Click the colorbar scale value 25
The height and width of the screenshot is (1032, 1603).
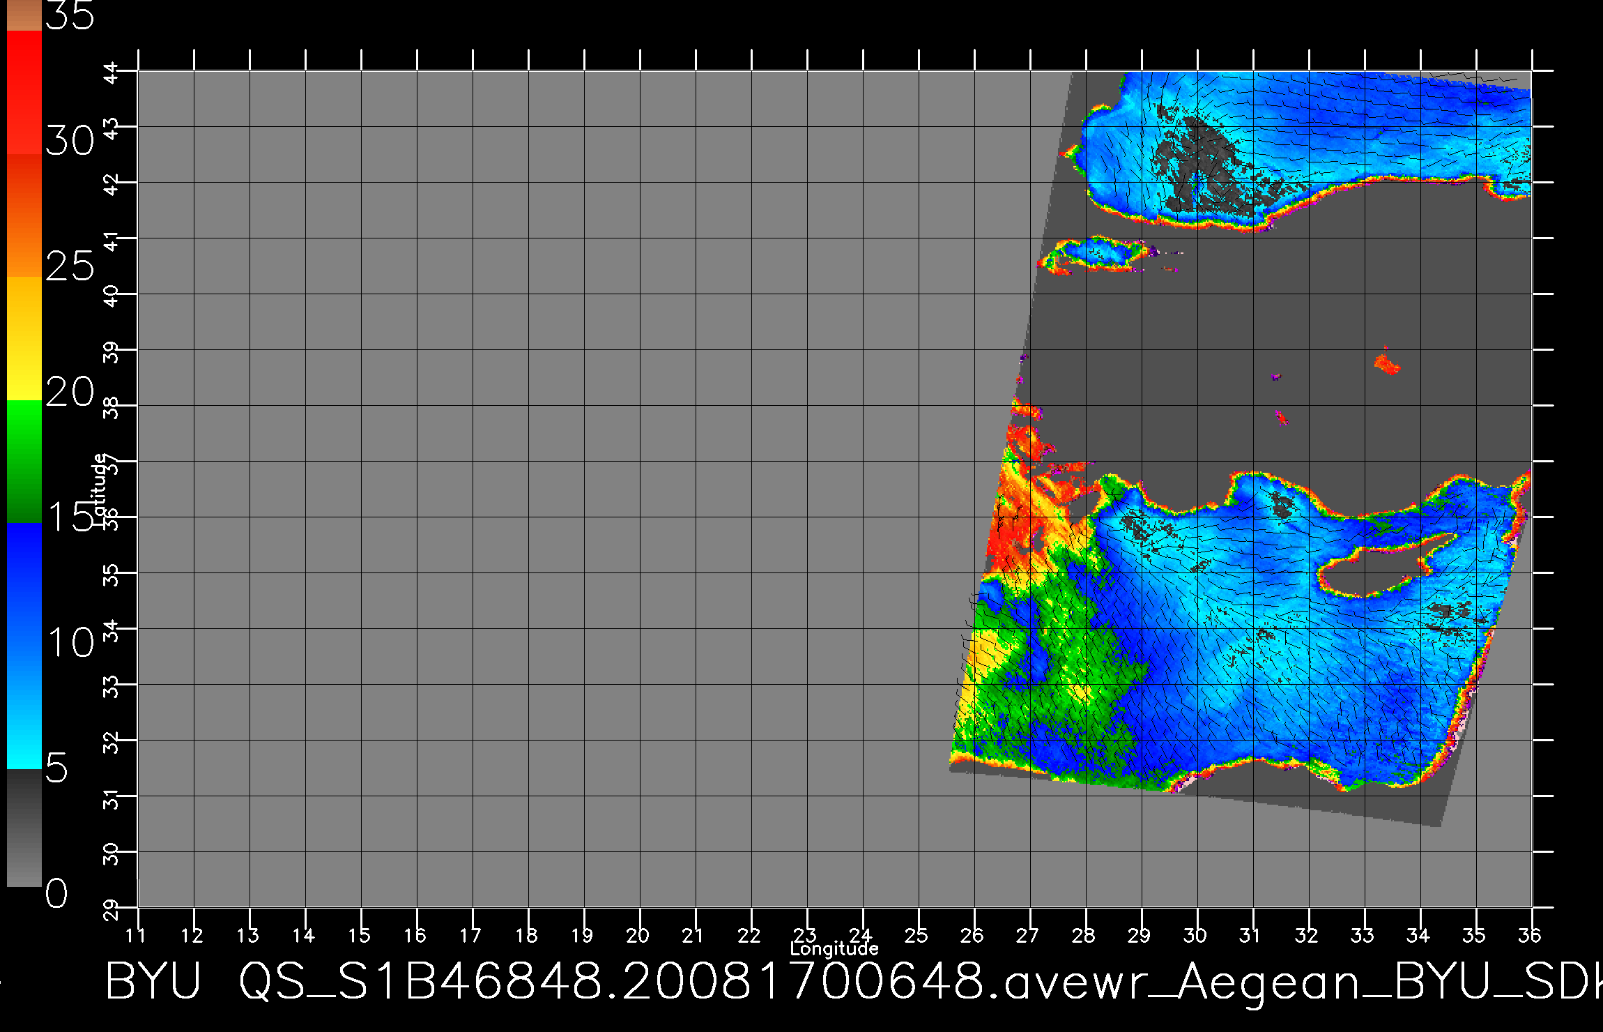click(x=70, y=266)
